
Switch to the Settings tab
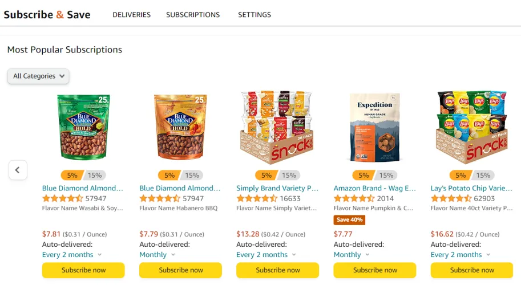[x=255, y=15]
